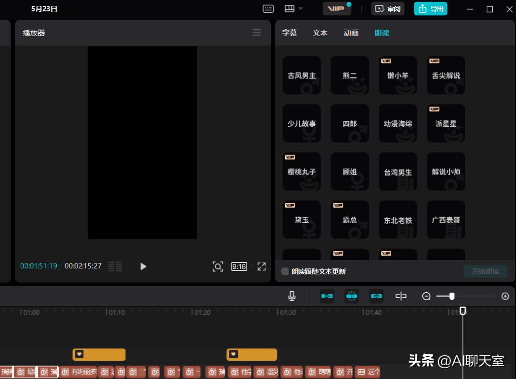Open the 9:16 aspect ratio dropdown
The width and height of the screenshot is (516, 379).
pos(239,266)
